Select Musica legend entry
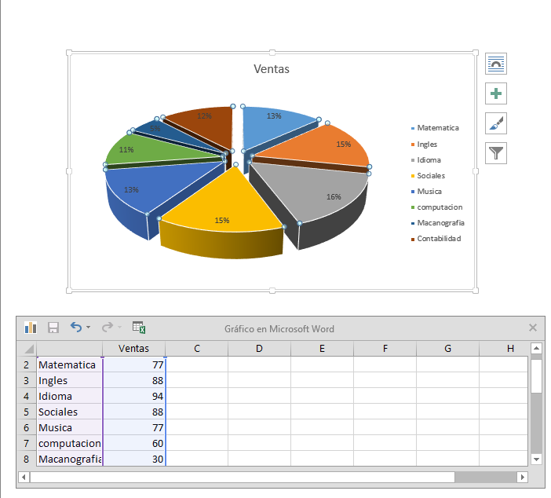This screenshot has height=498, width=551. click(x=426, y=192)
